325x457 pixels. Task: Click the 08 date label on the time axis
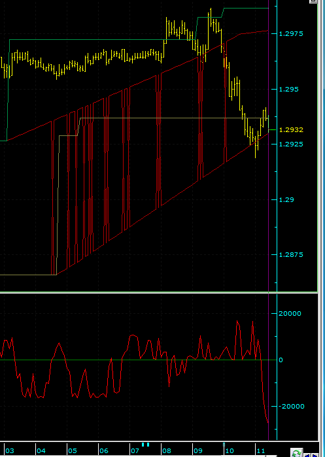(167, 451)
